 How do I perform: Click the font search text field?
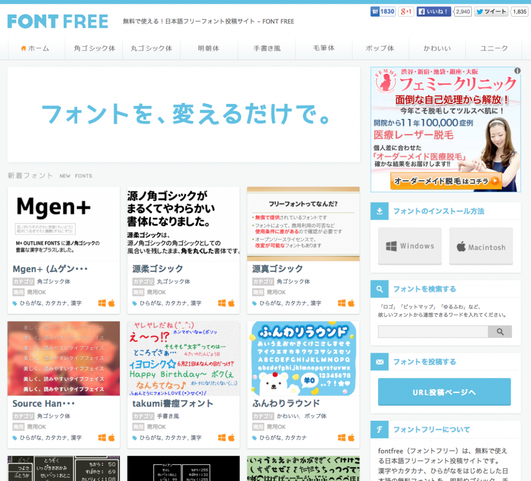click(x=433, y=331)
